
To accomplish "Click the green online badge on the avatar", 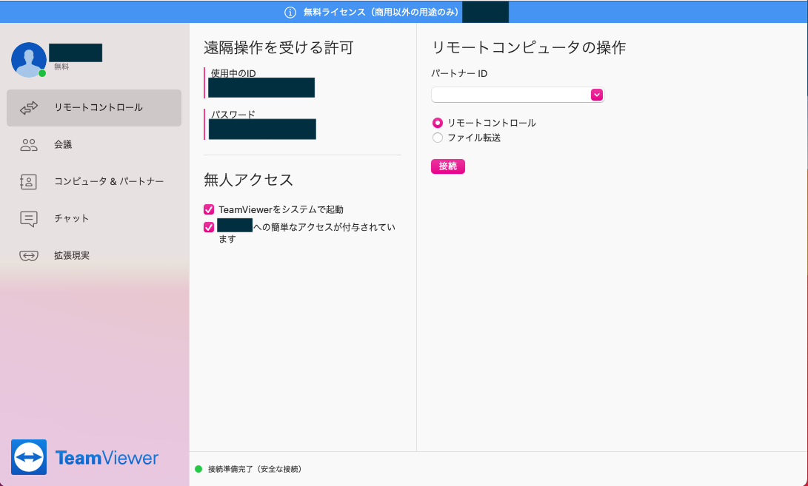I will (x=42, y=73).
